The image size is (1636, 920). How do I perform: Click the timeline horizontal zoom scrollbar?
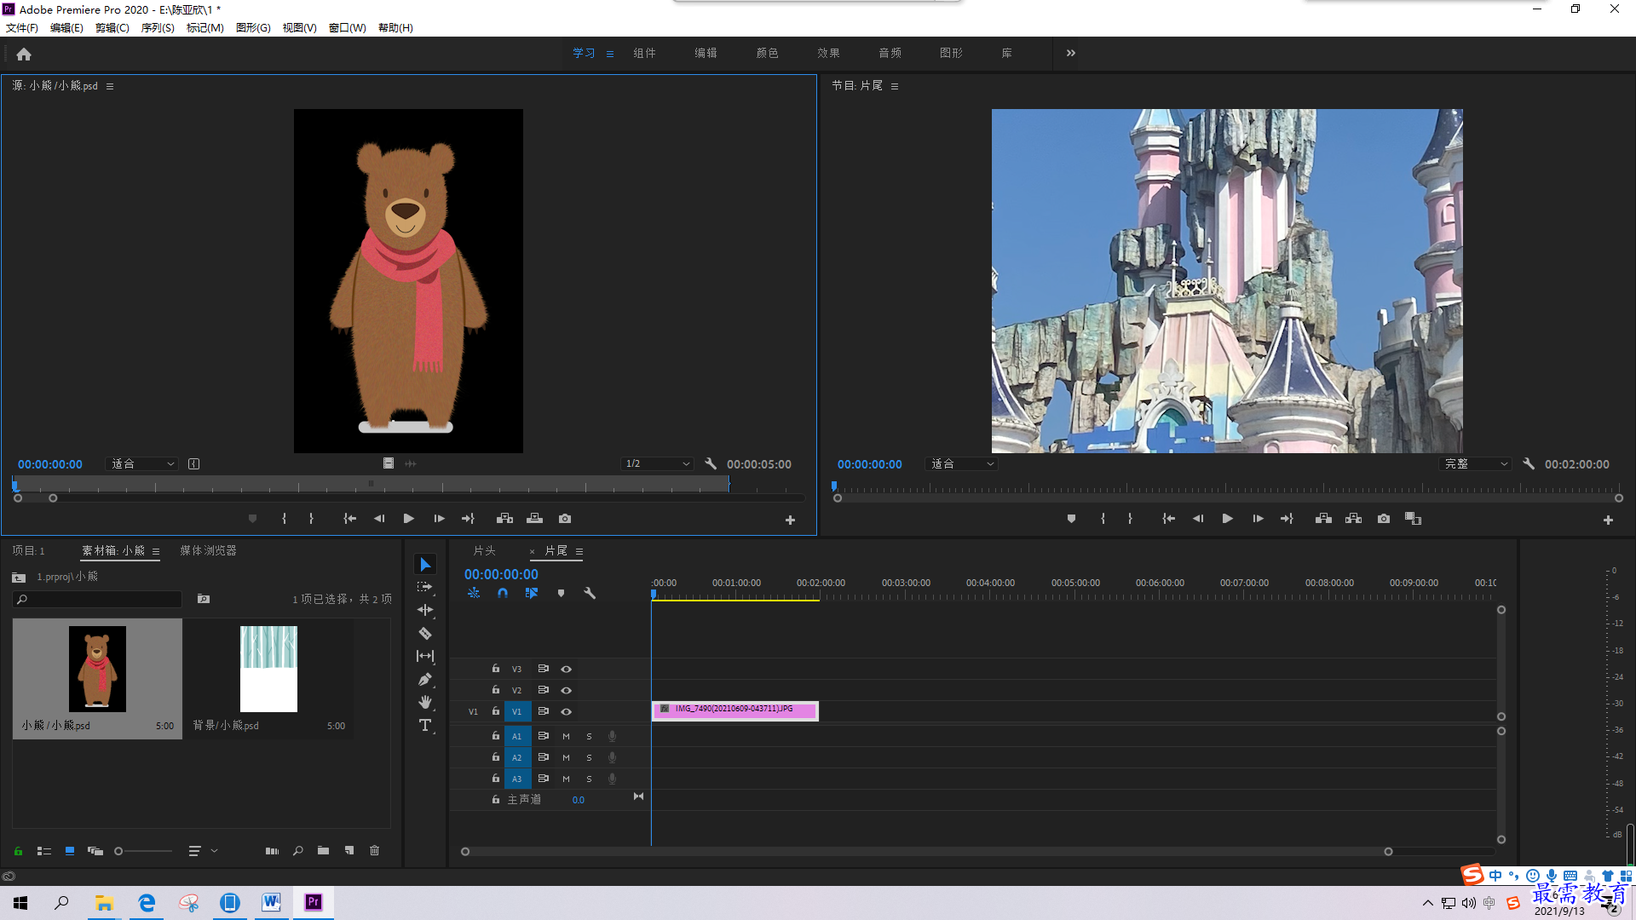(x=926, y=851)
